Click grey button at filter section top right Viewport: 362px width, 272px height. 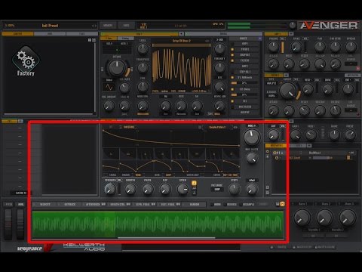352,75
